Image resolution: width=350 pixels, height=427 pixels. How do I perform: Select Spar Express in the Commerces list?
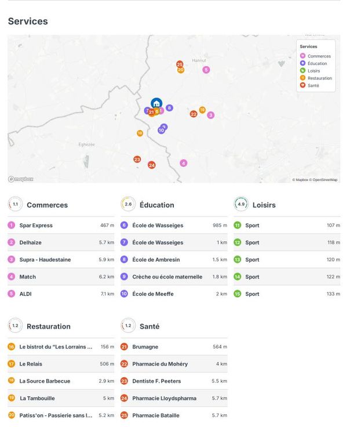(x=36, y=225)
